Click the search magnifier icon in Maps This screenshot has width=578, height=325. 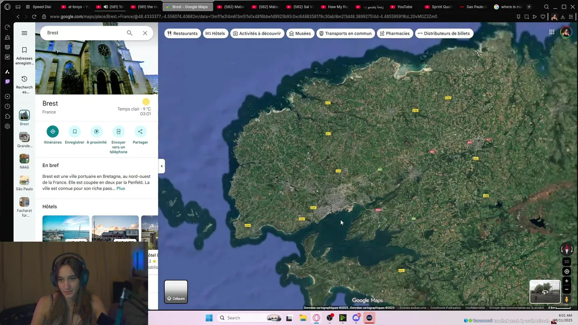(130, 33)
